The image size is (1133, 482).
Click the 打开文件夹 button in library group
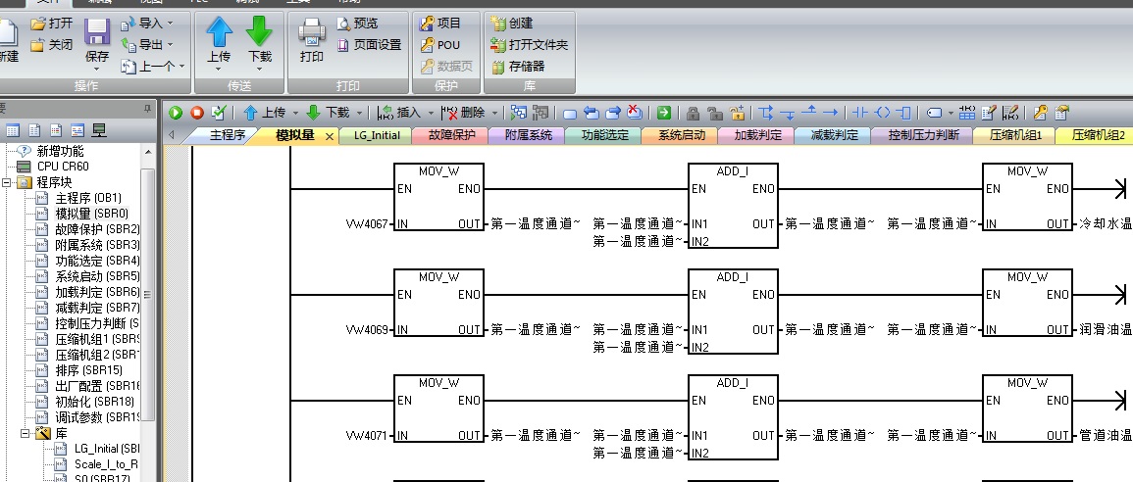click(530, 44)
